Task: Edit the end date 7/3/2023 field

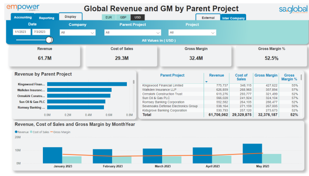Action: [41, 32]
